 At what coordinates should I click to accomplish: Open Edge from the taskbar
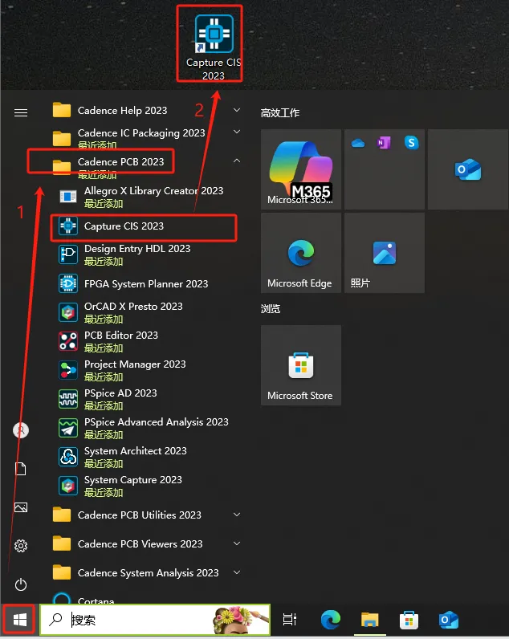pos(331,620)
